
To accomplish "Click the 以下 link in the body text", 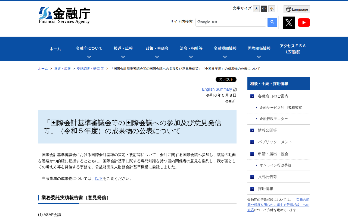I will [99, 178].
